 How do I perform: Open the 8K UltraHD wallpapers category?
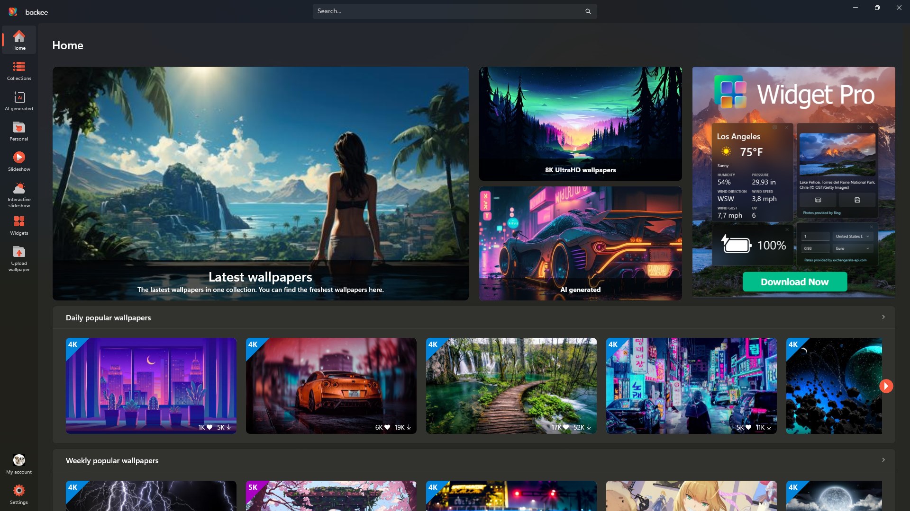(x=580, y=123)
